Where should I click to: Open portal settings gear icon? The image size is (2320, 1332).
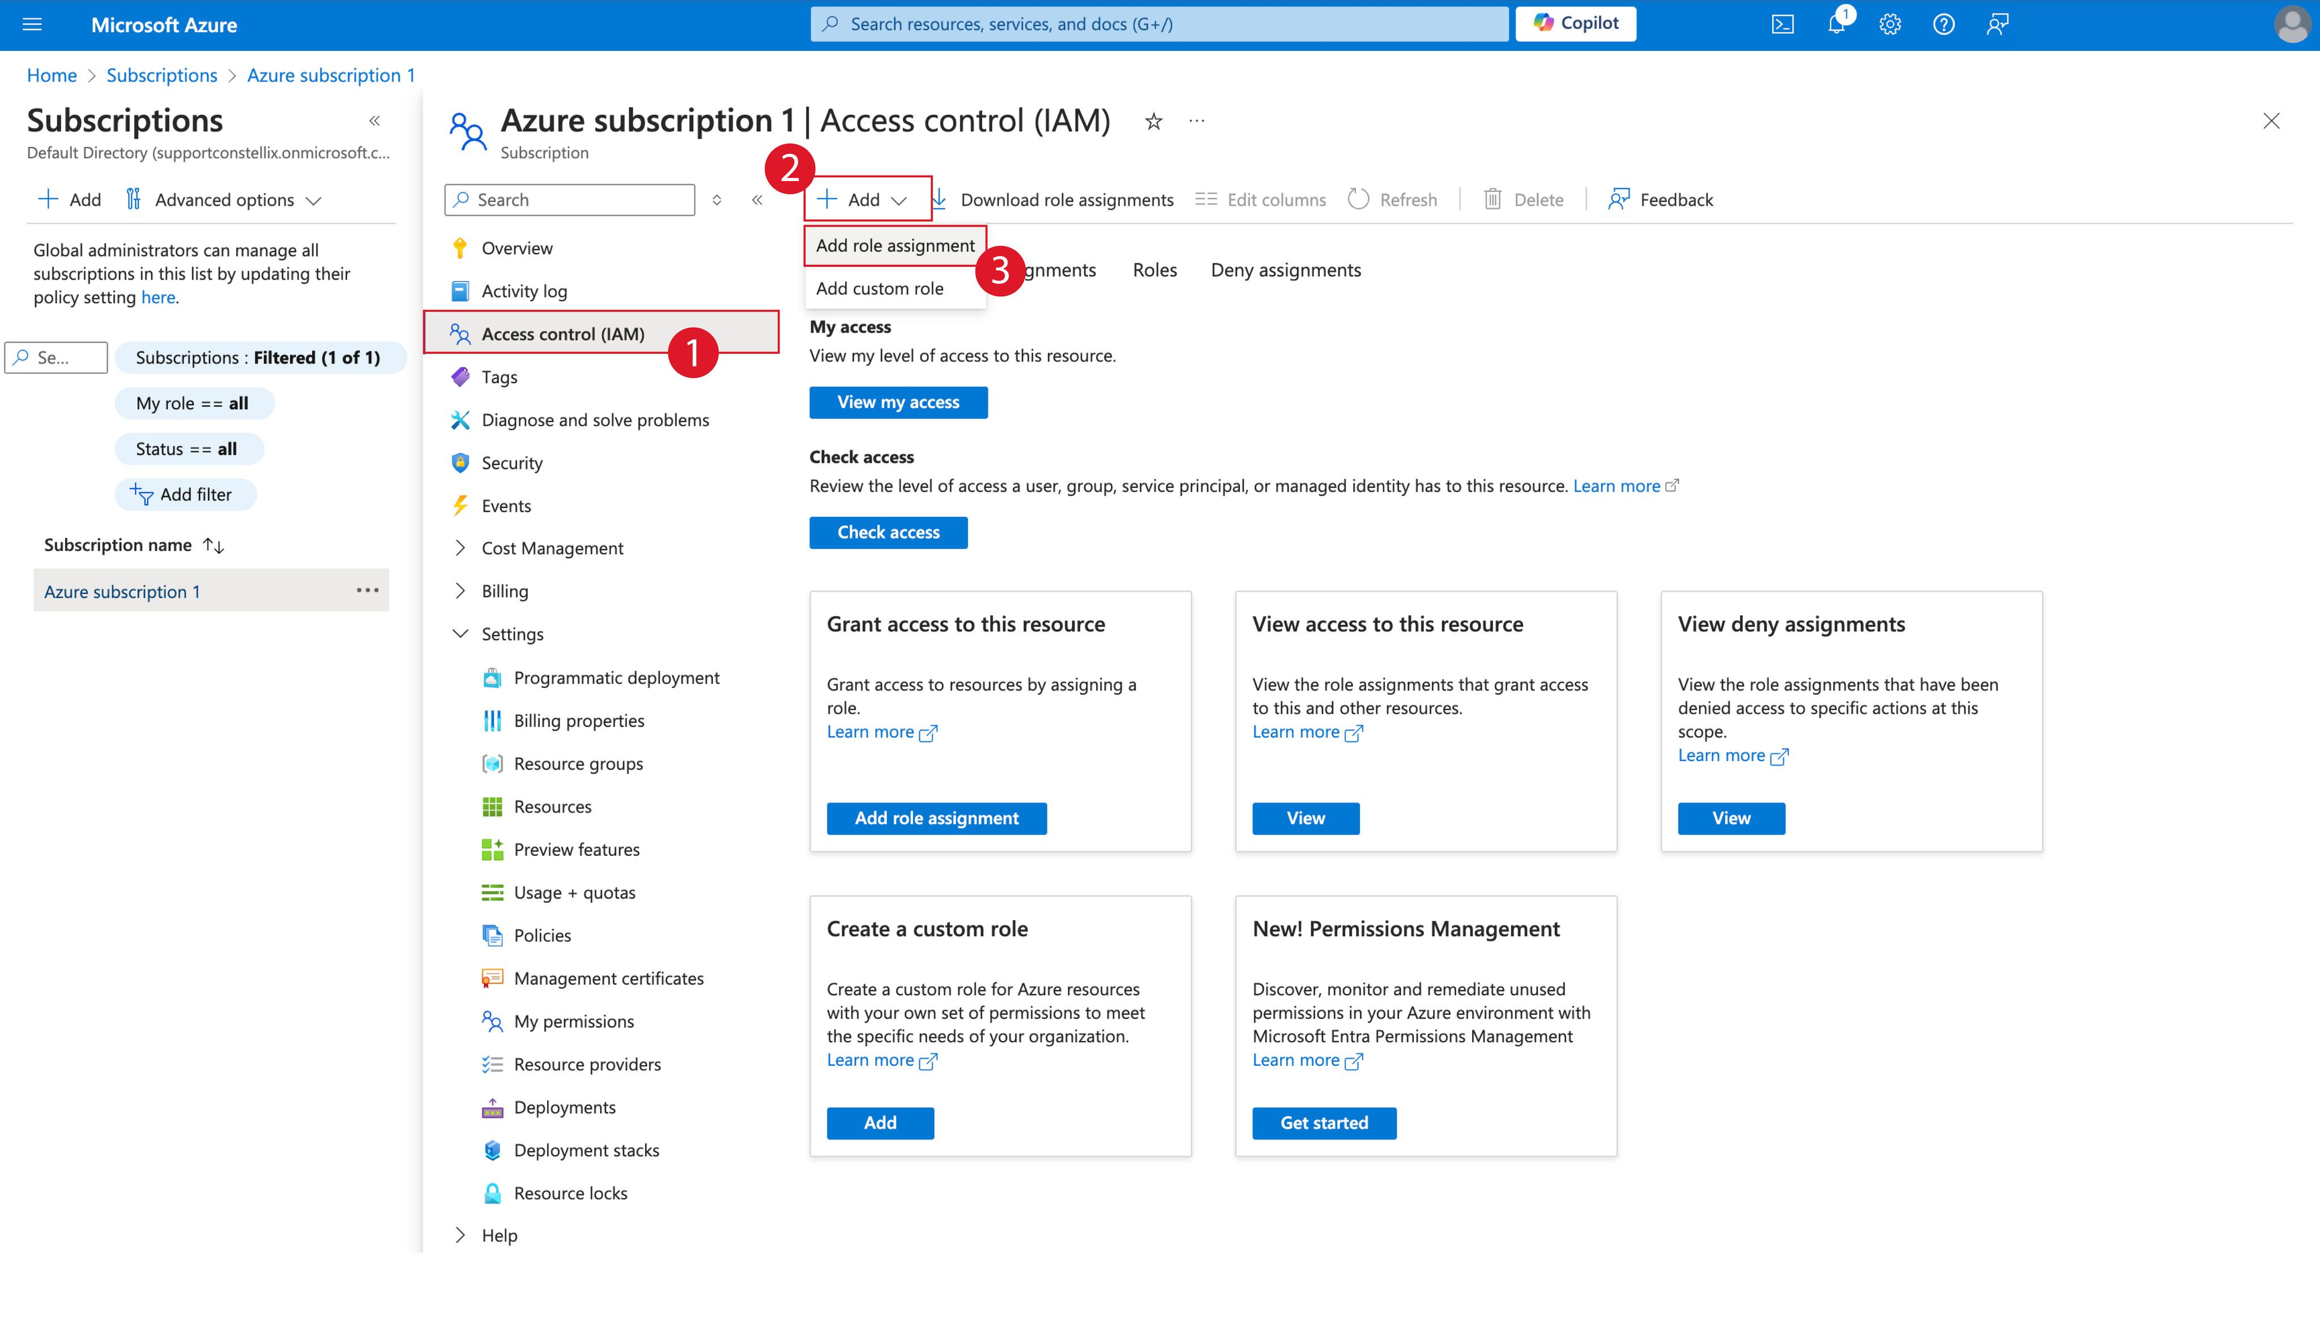pyautogui.click(x=1890, y=25)
